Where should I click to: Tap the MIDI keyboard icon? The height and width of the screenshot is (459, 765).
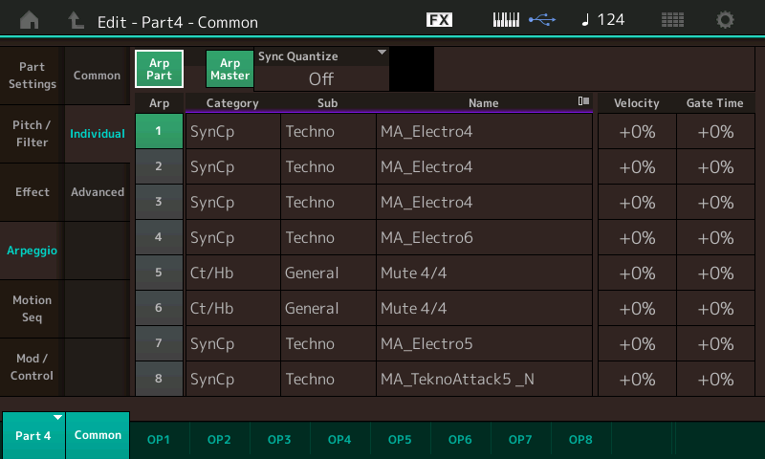[508, 20]
